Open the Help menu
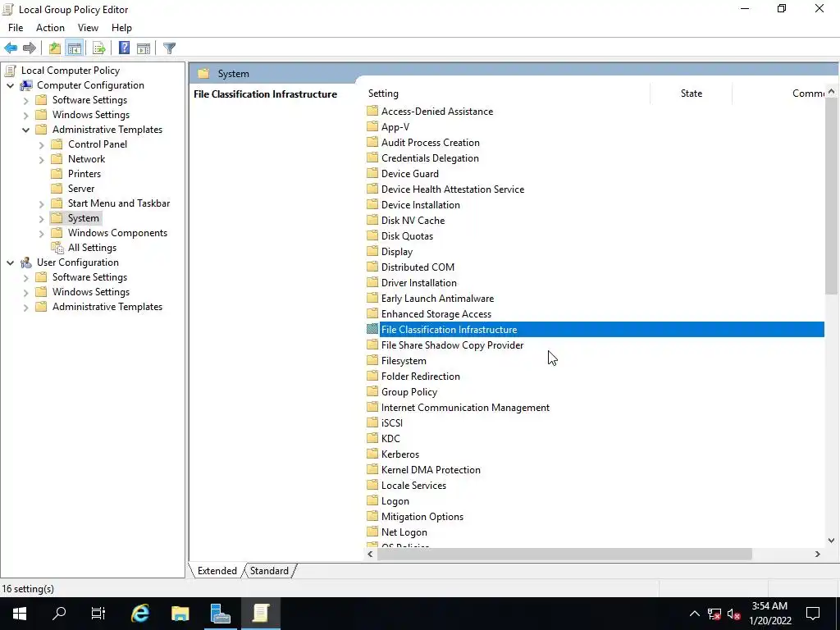 tap(121, 28)
